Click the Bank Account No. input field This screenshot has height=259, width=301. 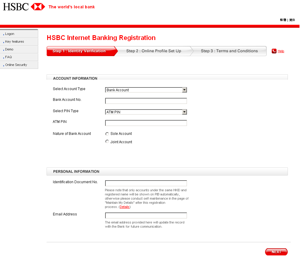(x=146, y=101)
